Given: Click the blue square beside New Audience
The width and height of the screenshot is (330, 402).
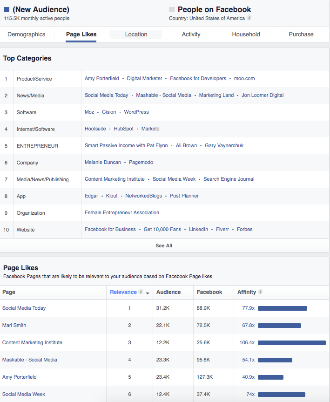Looking at the screenshot, I should pos(7,10).
